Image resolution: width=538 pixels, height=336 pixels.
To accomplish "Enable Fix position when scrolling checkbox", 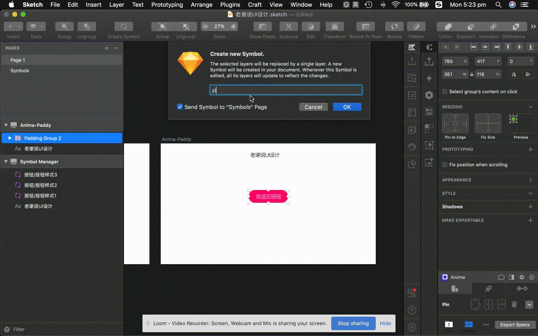I will click(x=445, y=165).
